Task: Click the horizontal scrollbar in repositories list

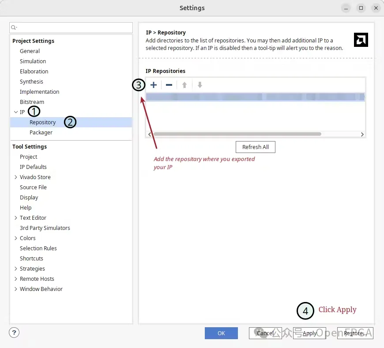Action: 237,134
